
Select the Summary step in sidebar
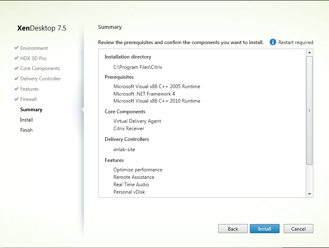31,110
